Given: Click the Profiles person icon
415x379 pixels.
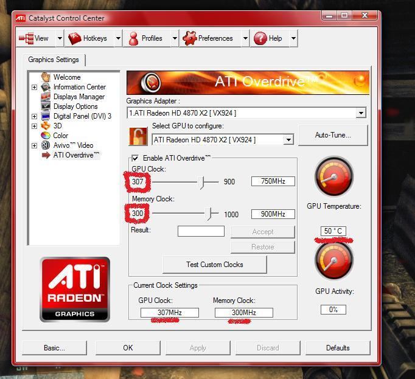Looking at the screenshot, I should (133, 39).
